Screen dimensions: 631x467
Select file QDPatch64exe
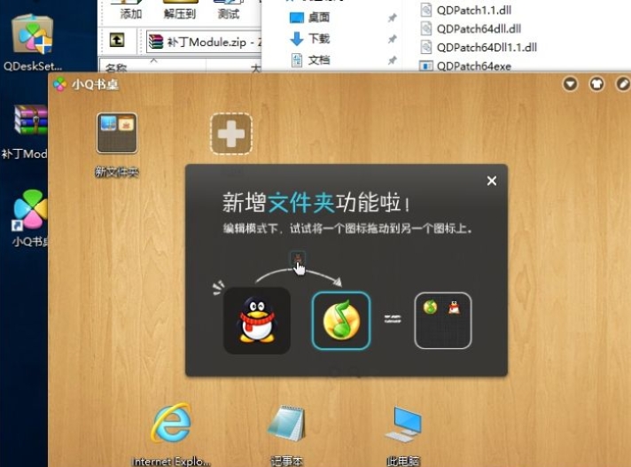pyautogui.click(x=465, y=66)
